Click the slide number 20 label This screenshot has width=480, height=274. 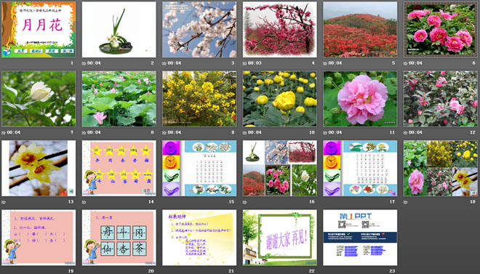pos(151,271)
